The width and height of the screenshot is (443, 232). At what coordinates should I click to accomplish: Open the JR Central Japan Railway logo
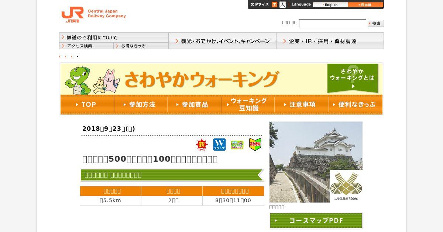[x=93, y=15]
